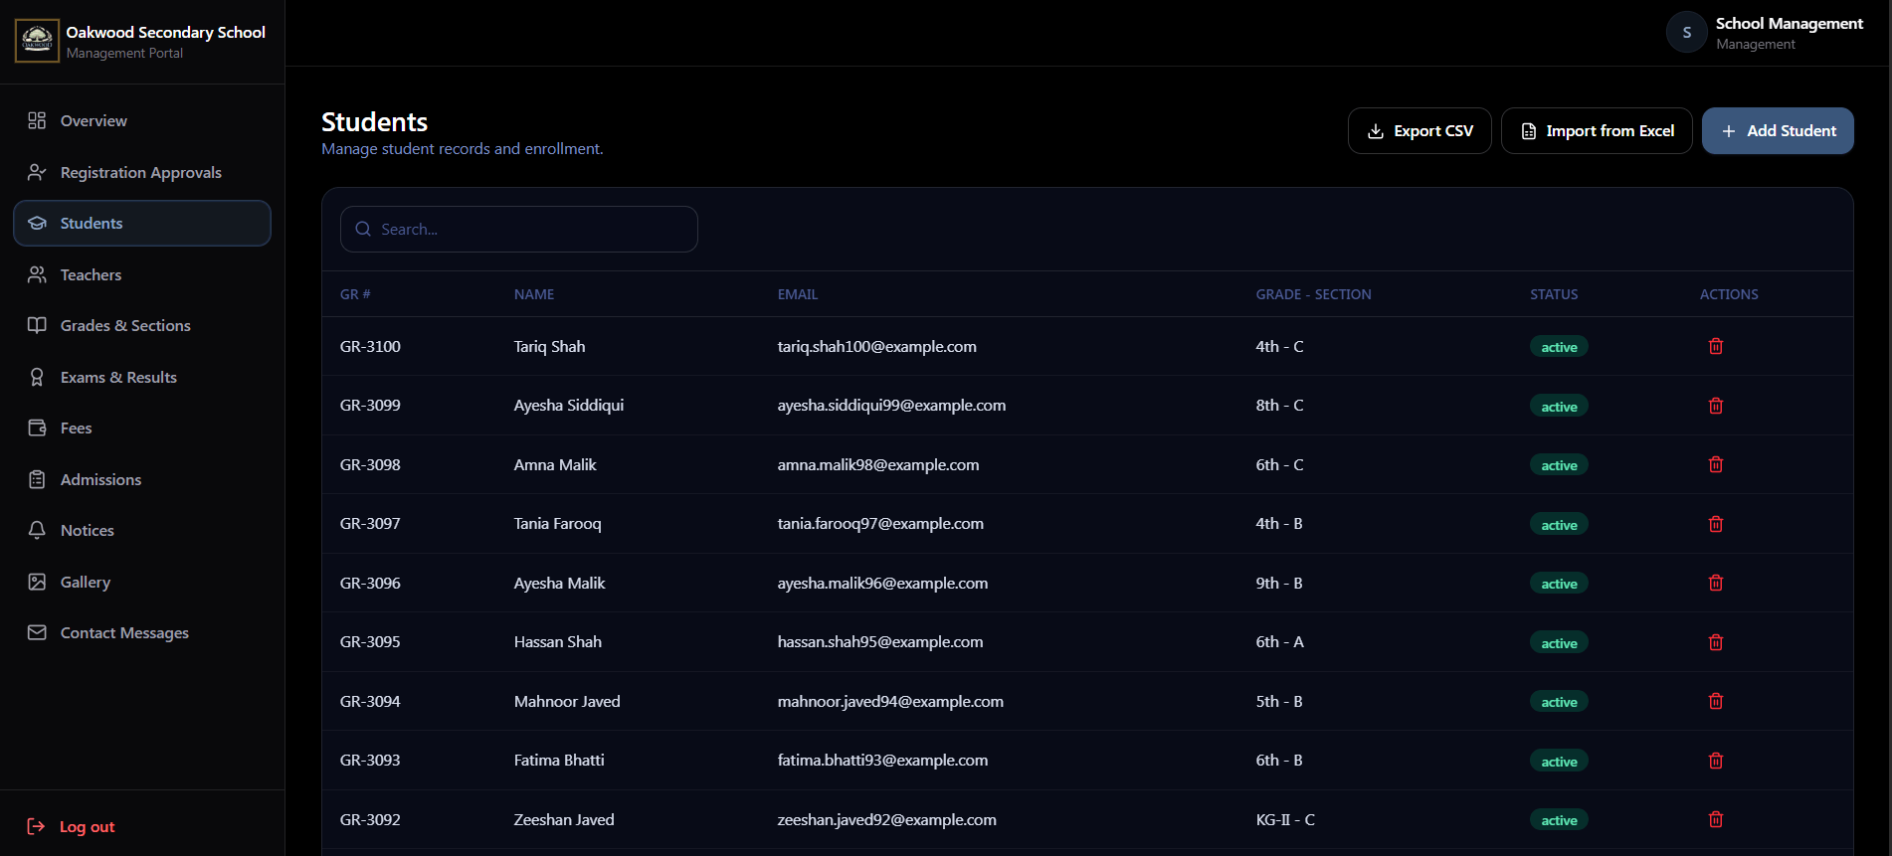Click Export CSV button
Viewport: 1892px width, 856px height.
click(1419, 131)
